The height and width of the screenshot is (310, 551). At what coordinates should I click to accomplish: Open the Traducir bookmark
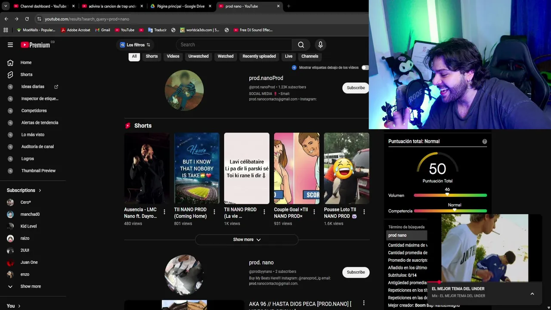click(157, 30)
